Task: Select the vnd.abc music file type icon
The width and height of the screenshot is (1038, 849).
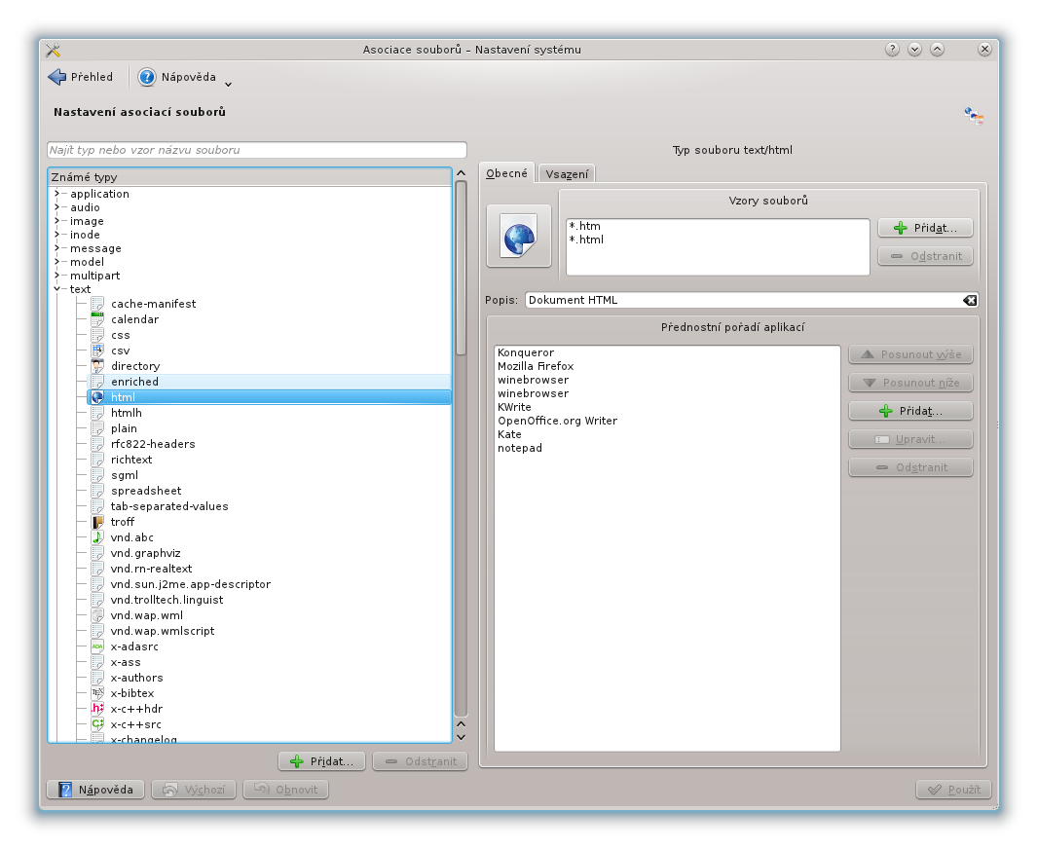Action: coord(97,537)
